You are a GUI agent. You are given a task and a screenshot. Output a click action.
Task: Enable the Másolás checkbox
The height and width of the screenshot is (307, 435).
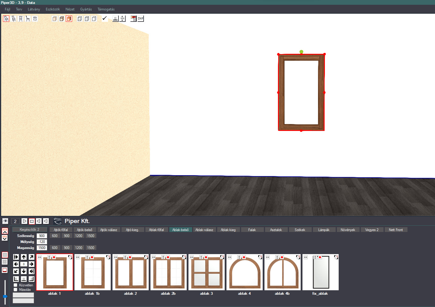tap(16, 290)
